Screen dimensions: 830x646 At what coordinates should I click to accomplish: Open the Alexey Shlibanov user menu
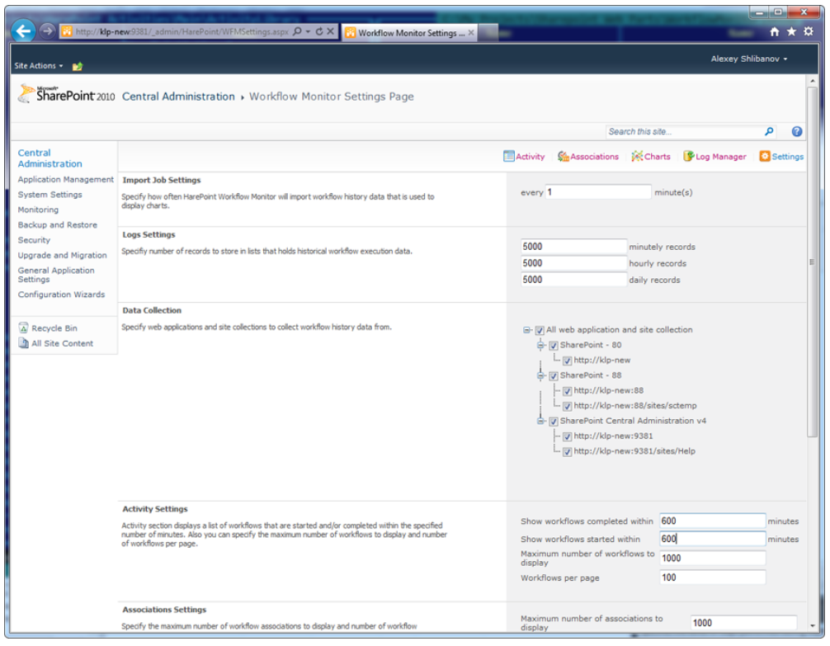tap(748, 59)
